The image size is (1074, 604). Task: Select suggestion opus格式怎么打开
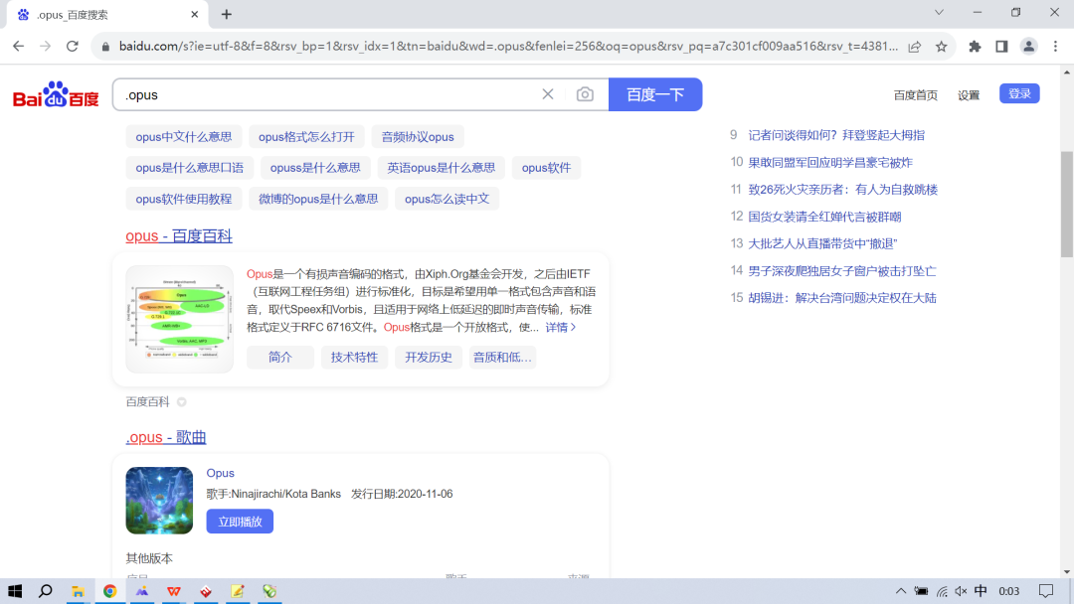(306, 137)
